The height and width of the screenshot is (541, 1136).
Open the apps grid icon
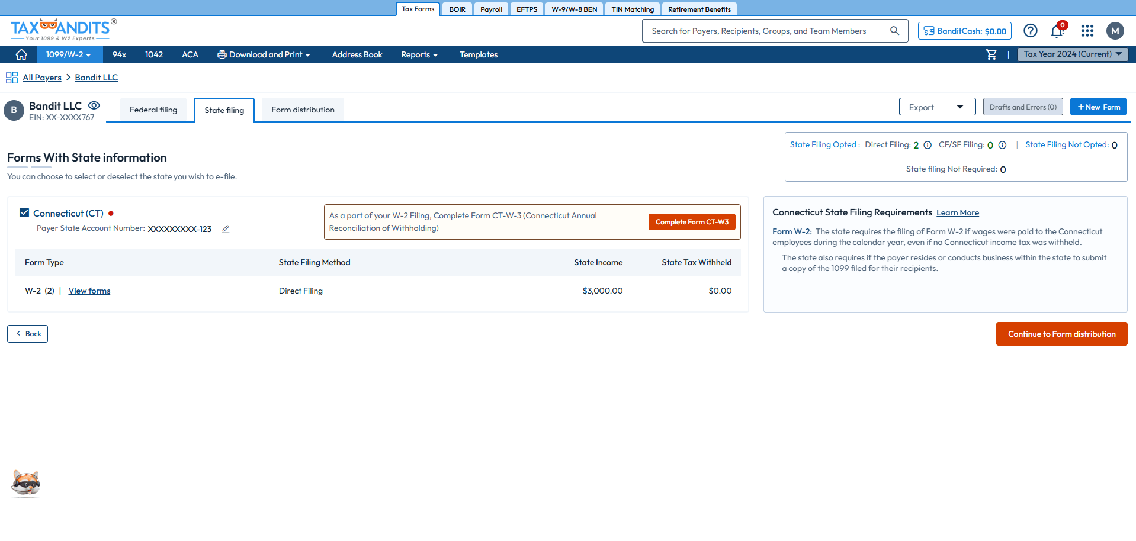[x=1087, y=31]
